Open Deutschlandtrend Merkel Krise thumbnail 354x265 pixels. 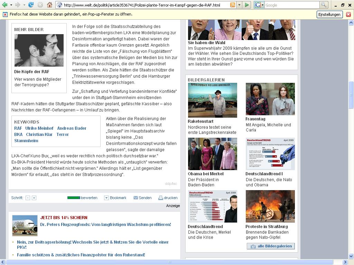213,206
